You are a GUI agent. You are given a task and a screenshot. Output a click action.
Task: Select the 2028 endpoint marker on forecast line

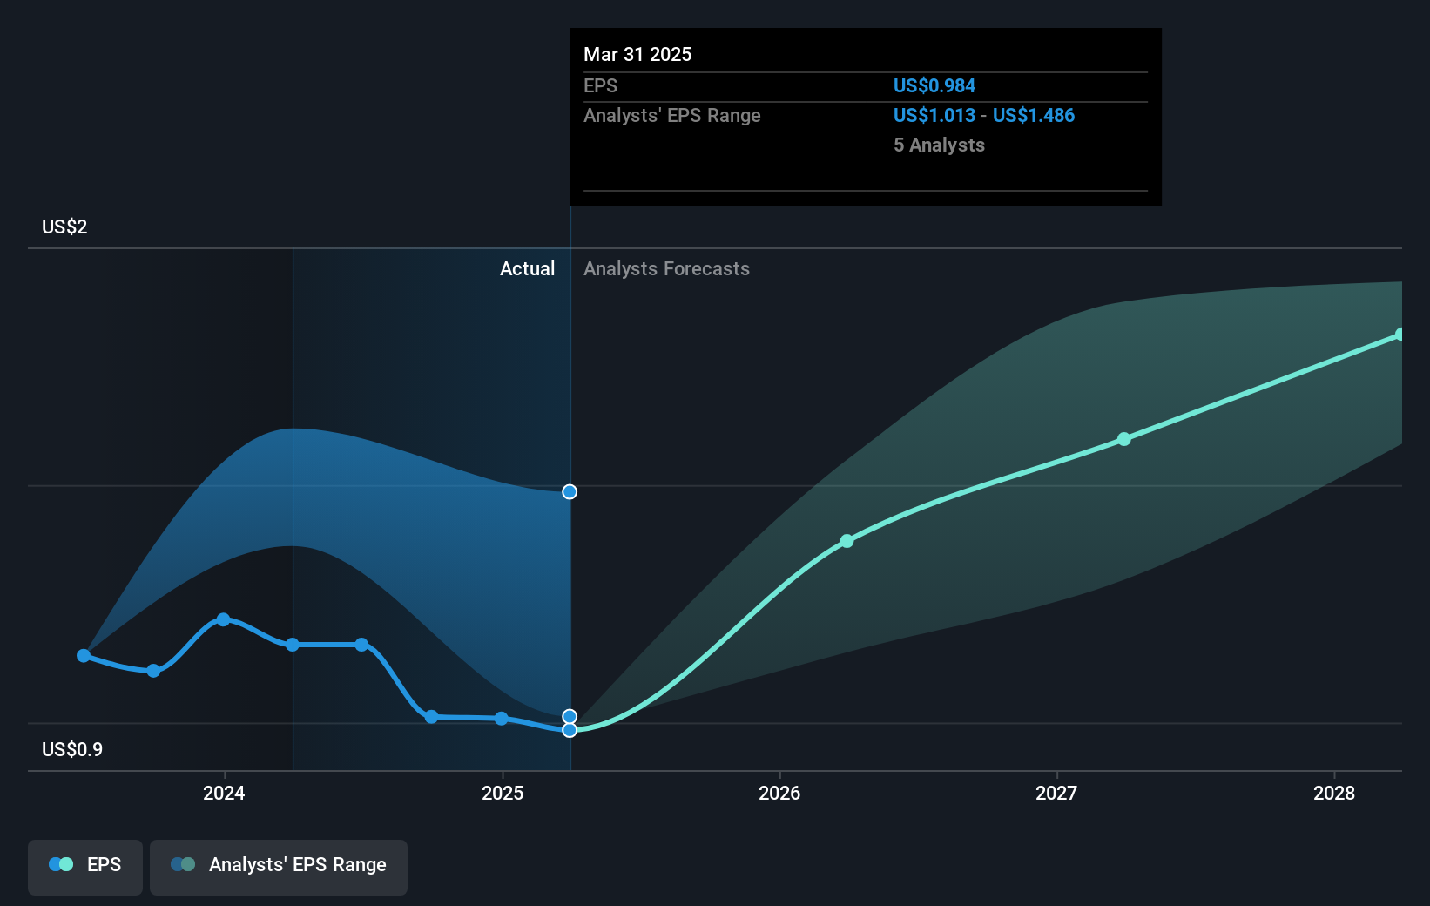pyautogui.click(x=1400, y=333)
